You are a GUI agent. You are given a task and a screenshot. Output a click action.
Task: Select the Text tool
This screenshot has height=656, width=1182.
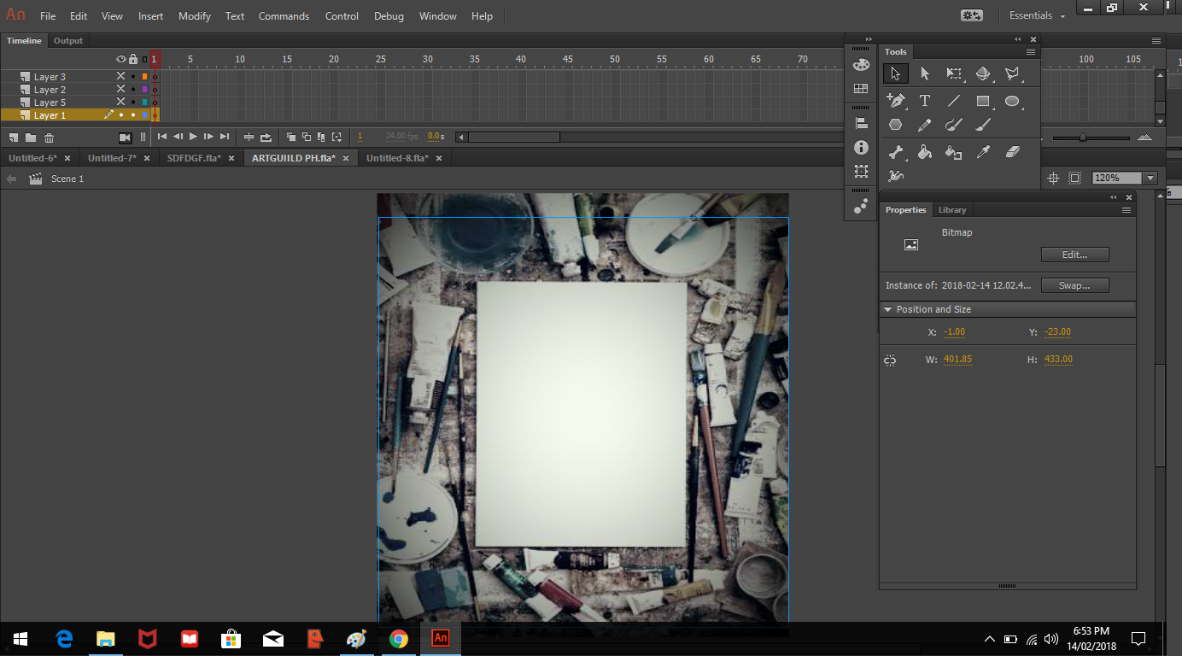(924, 101)
